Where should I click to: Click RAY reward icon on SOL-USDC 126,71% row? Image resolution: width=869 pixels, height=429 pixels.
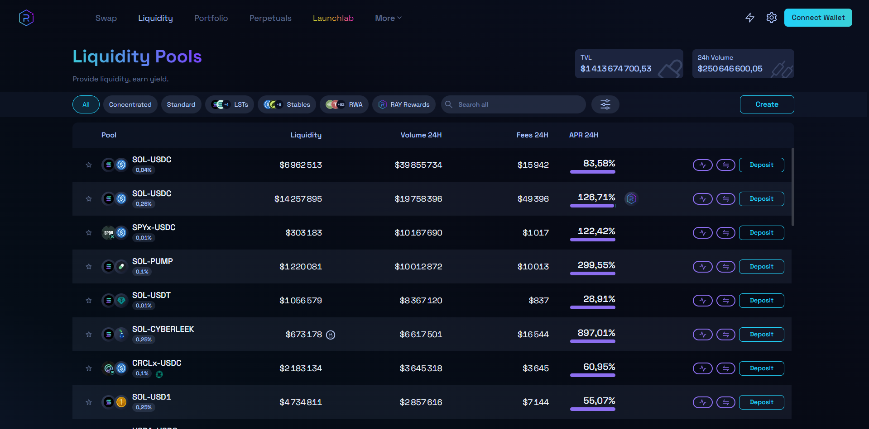pyautogui.click(x=631, y=198)
